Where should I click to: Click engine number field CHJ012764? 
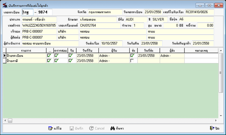100,25
